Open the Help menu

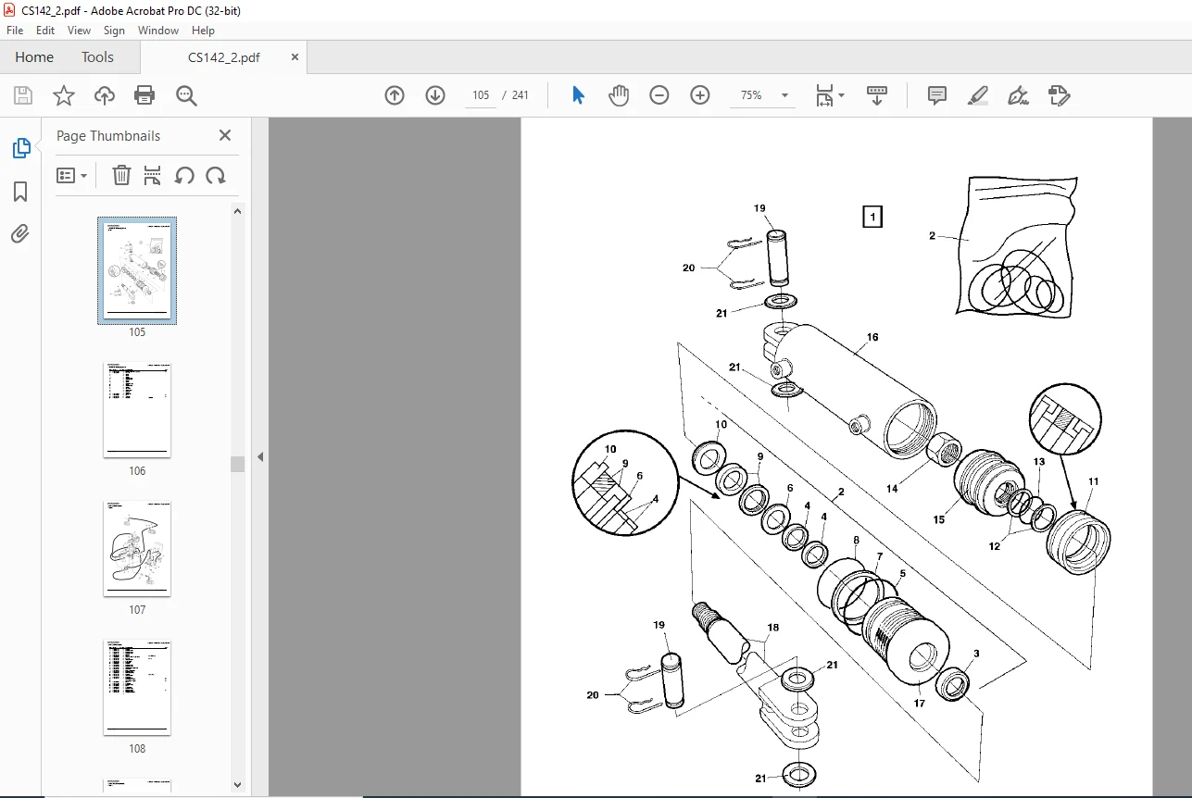(203, 31)
